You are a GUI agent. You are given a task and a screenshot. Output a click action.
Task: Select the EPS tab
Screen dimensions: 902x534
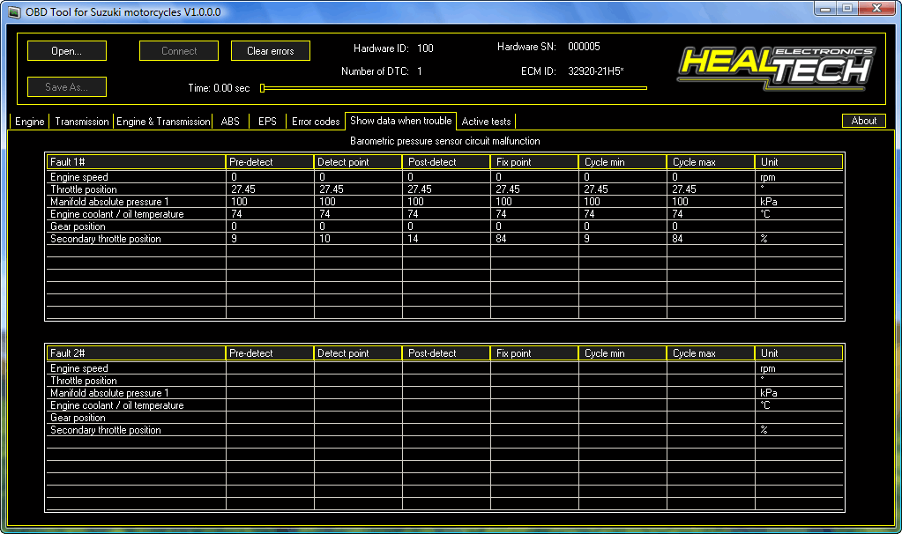pos(267,122)
